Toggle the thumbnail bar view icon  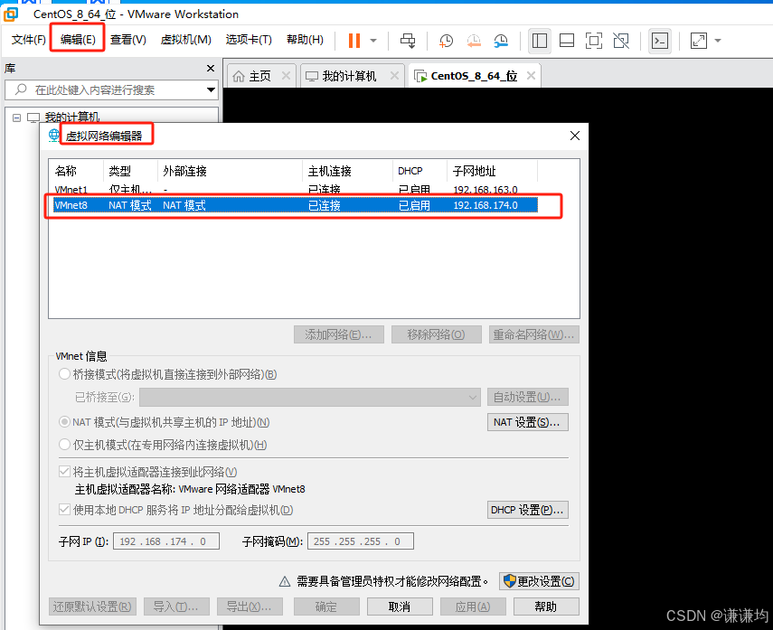[567, 41]
